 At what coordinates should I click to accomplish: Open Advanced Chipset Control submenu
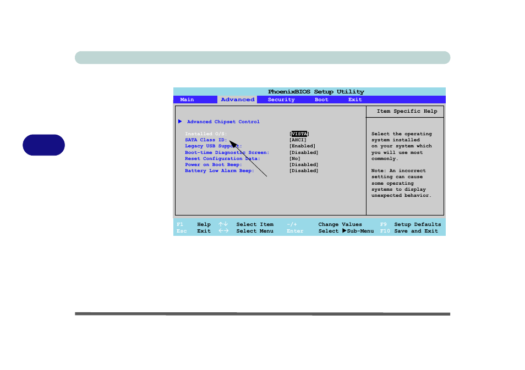223,122
